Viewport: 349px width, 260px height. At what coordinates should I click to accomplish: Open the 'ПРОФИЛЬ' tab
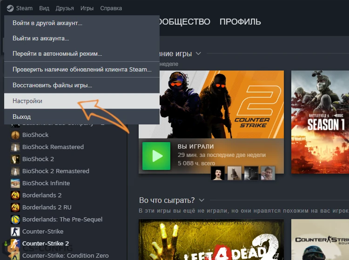coord(240,22)
